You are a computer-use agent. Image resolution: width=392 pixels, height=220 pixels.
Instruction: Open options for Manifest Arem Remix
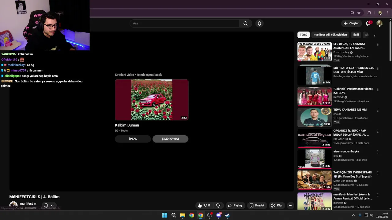[x=378, y=195]
